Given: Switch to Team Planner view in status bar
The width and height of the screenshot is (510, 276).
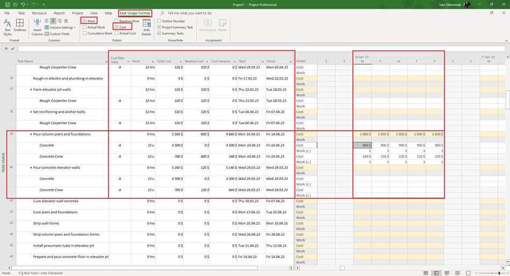Looking at the screenshot, I should [x=447, y=273].
